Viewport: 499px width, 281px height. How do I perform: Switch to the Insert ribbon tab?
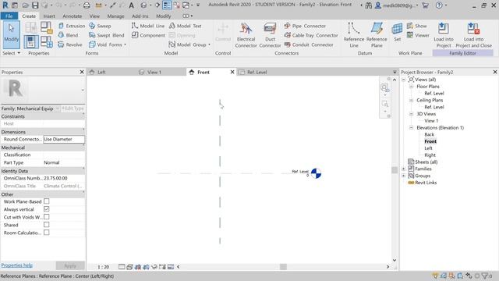tap(49, 16)
